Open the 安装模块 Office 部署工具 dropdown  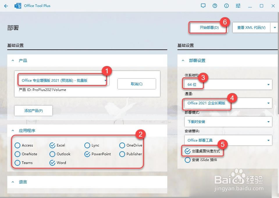point(228,140)
